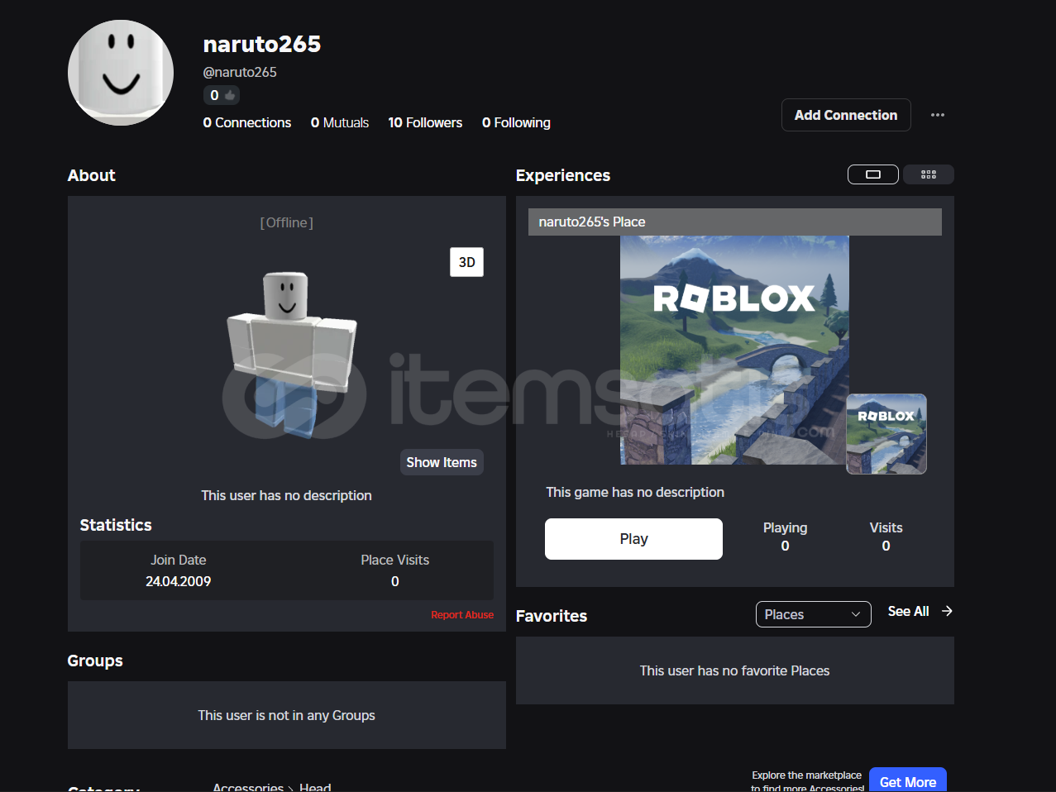Click the About section heading
Viewport: 1056px width, 792px height.
(92, 175)
